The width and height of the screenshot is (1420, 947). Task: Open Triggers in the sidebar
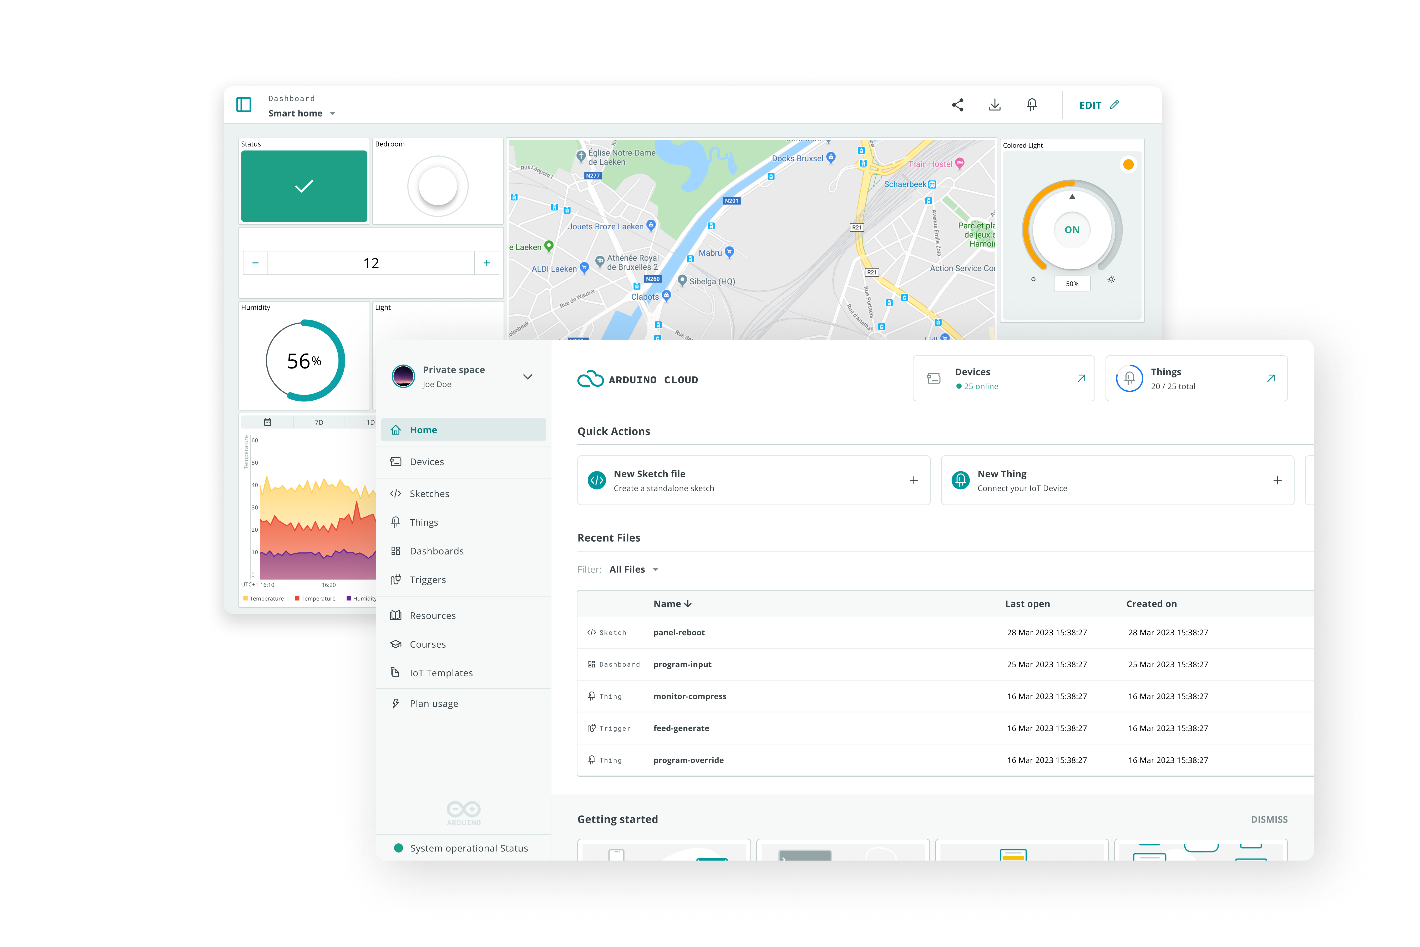pos(464,580)
